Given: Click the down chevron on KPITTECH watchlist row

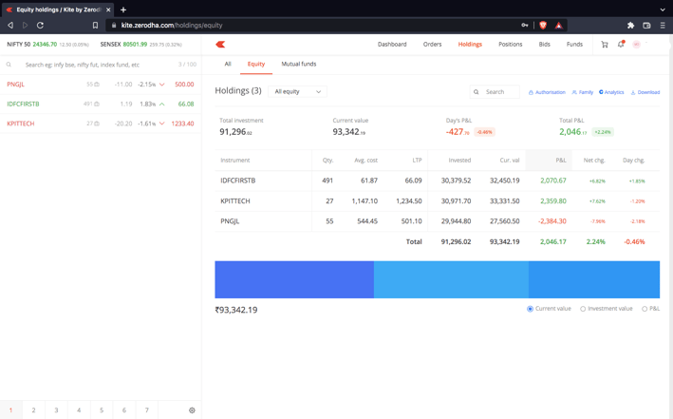Looking at the screenshot, I should 161,124.
